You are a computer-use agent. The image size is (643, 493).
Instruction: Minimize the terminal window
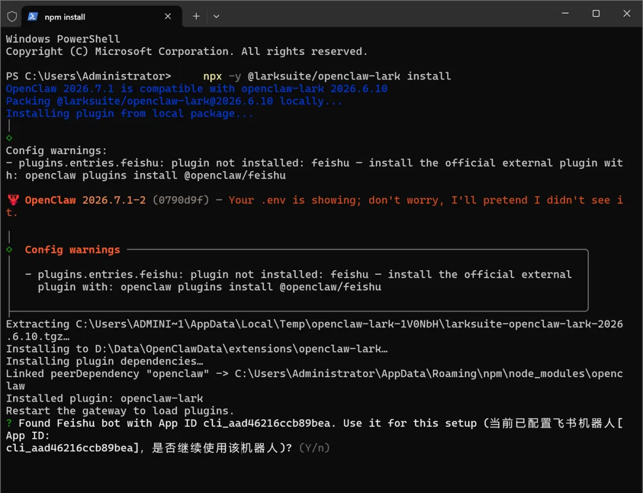tap(565, 13)
